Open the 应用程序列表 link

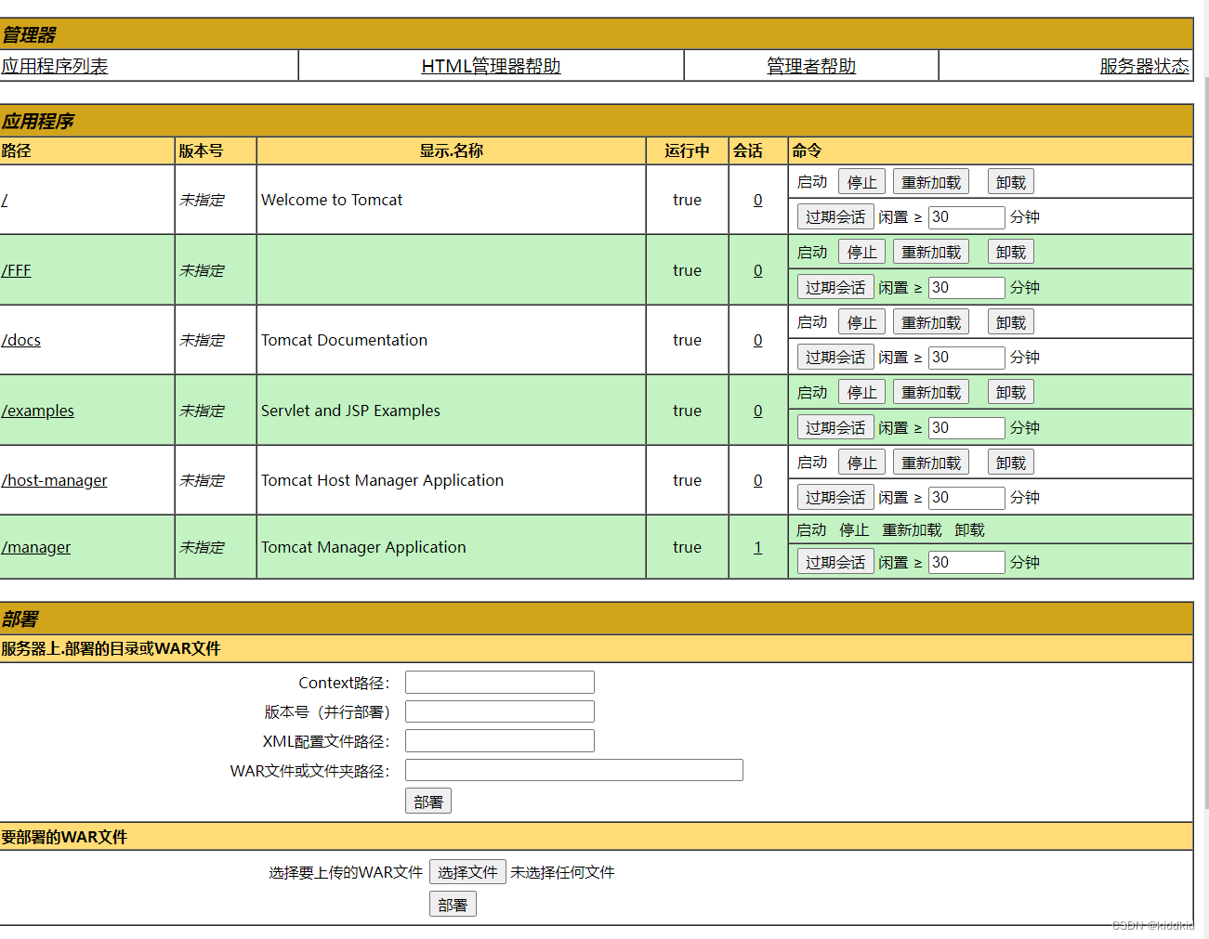coord(55,66)
